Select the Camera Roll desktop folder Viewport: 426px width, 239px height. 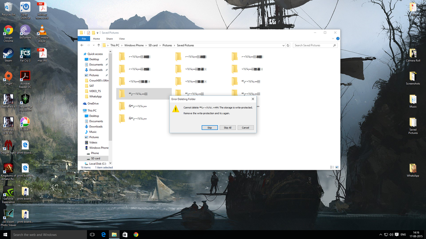[413, 55]
